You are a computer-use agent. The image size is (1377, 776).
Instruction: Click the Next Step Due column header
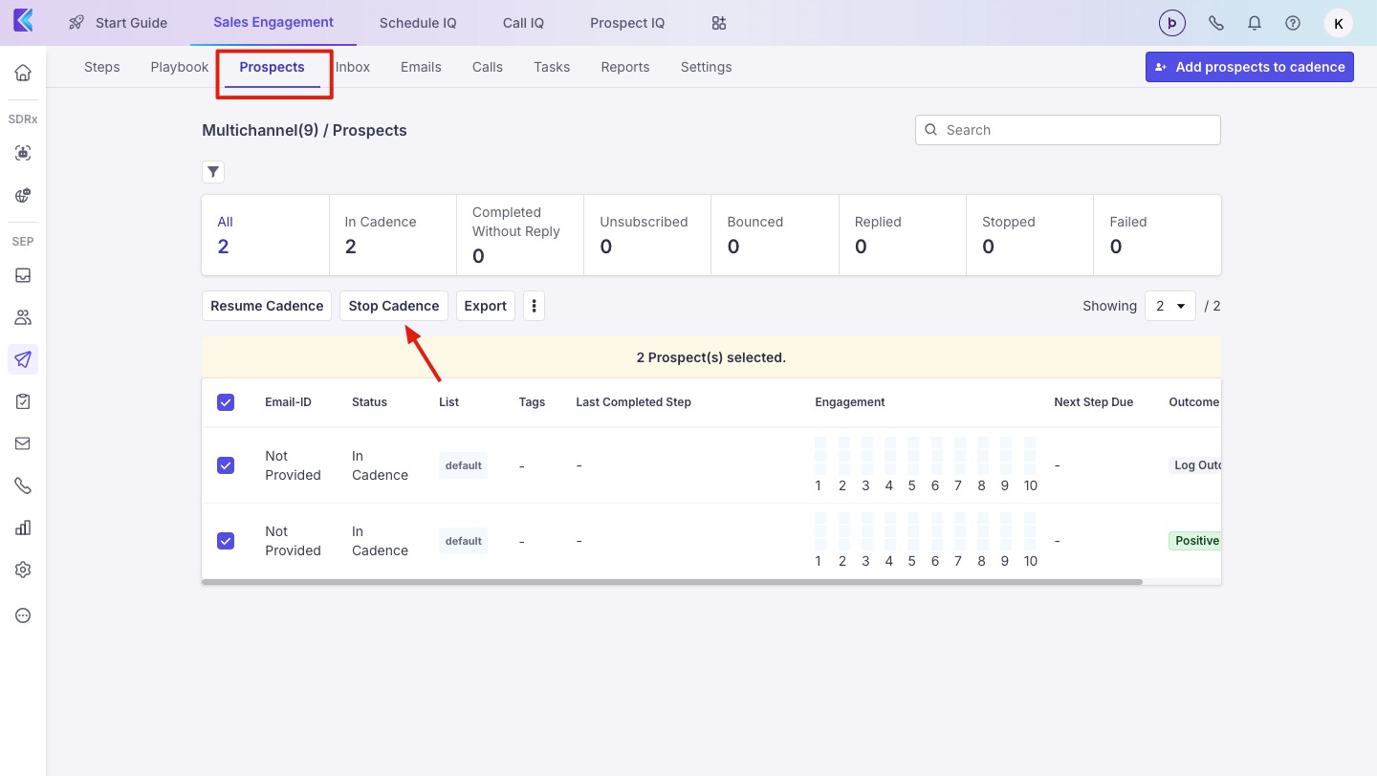[1094, 402]
